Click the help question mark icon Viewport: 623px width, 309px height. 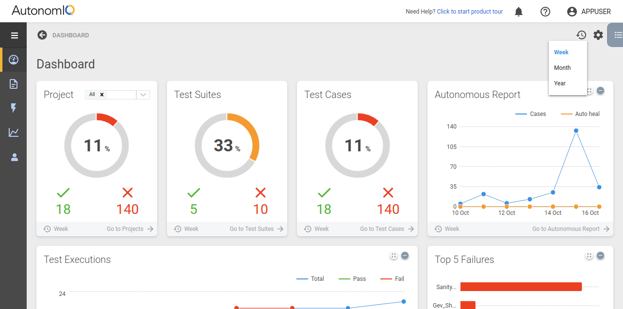click(x=545, y=12)
